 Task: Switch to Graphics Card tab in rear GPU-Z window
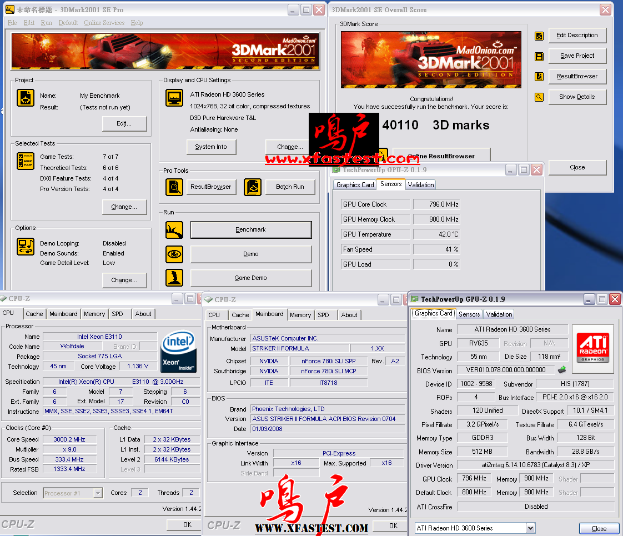click(355, 185)
